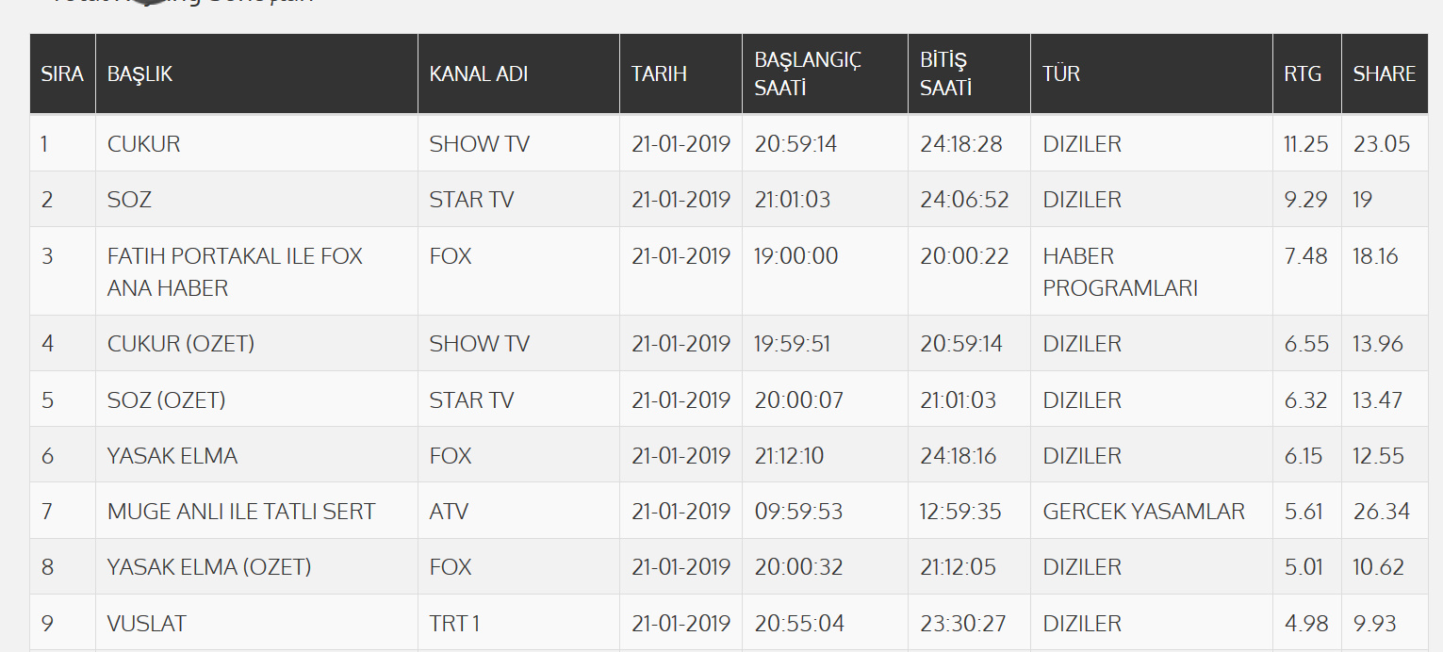The width and height of the screenshot is (1443, 652).
Task: Click the RTG column header
Action: 1303,73
